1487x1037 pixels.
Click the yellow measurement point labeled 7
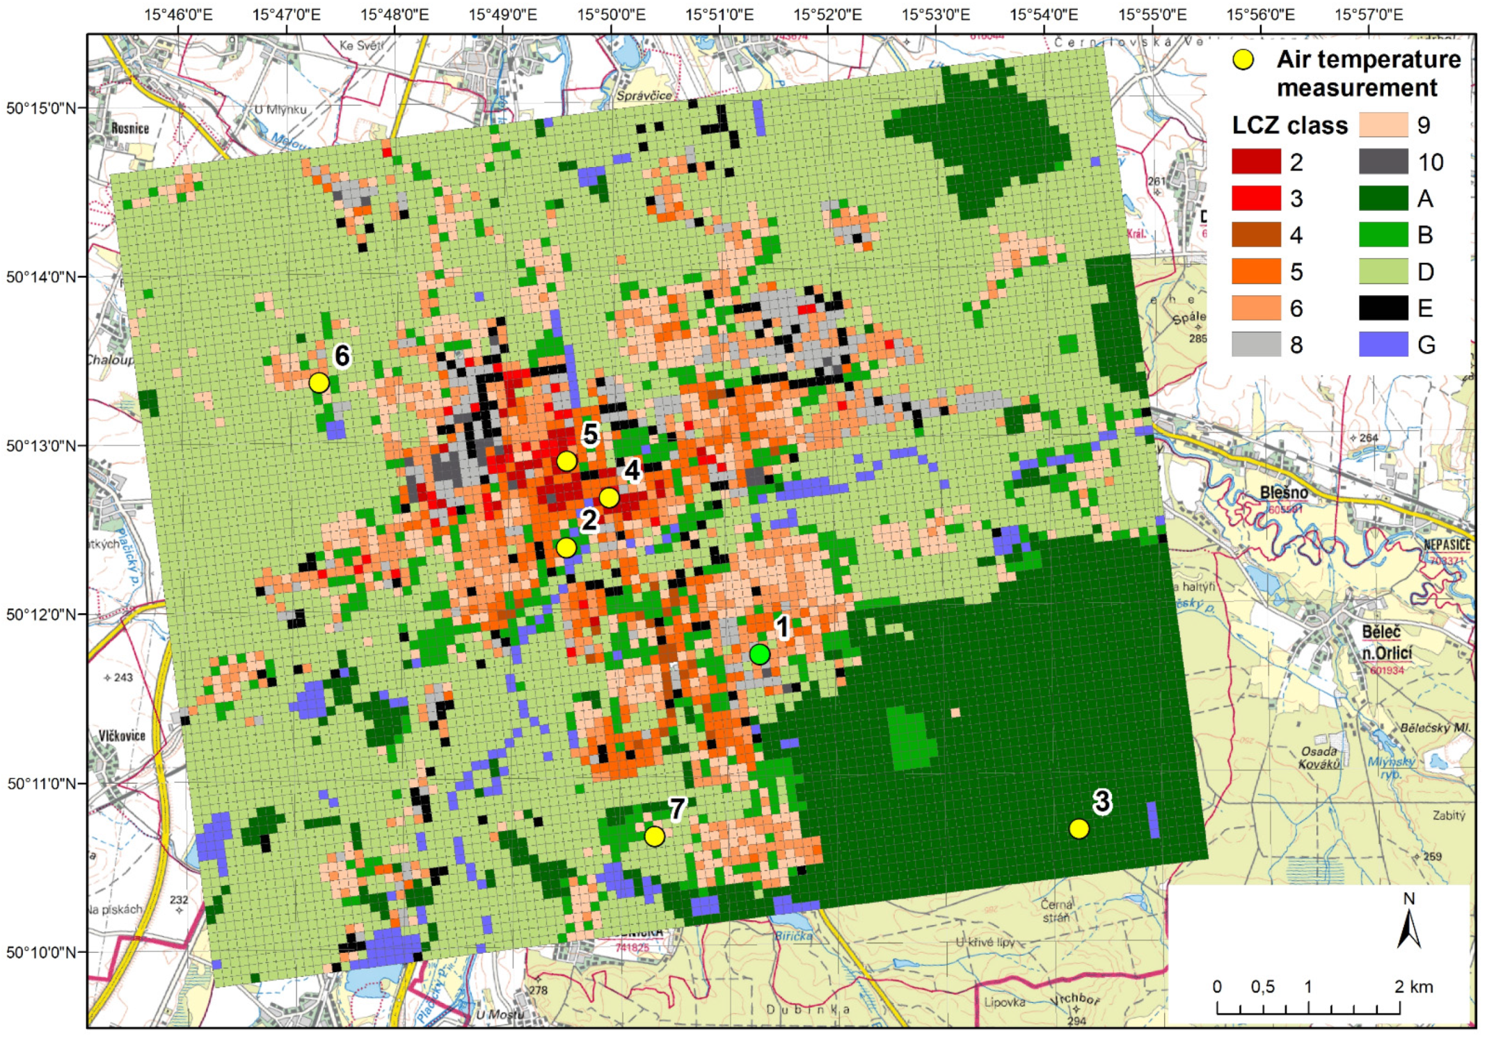tap(654, 836)
